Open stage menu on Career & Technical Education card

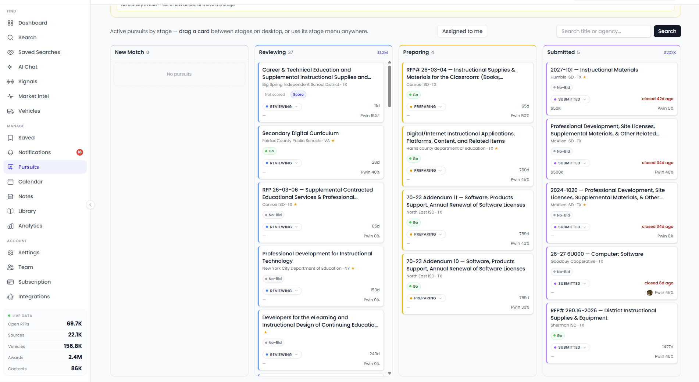282,106
